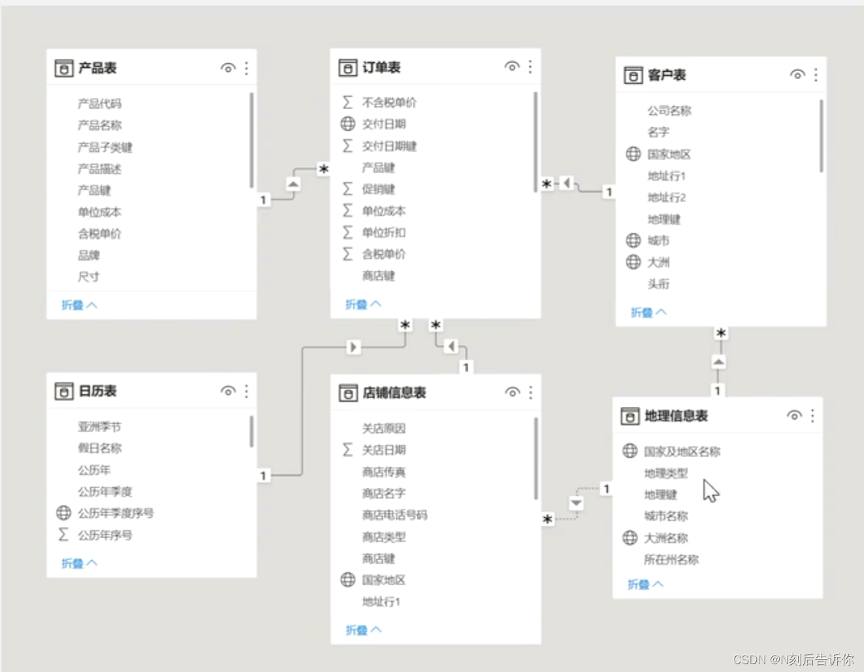Screen dimensions: 864x672
Task: Click the globe icon beside 大洲名称
Action: [629, 537]
